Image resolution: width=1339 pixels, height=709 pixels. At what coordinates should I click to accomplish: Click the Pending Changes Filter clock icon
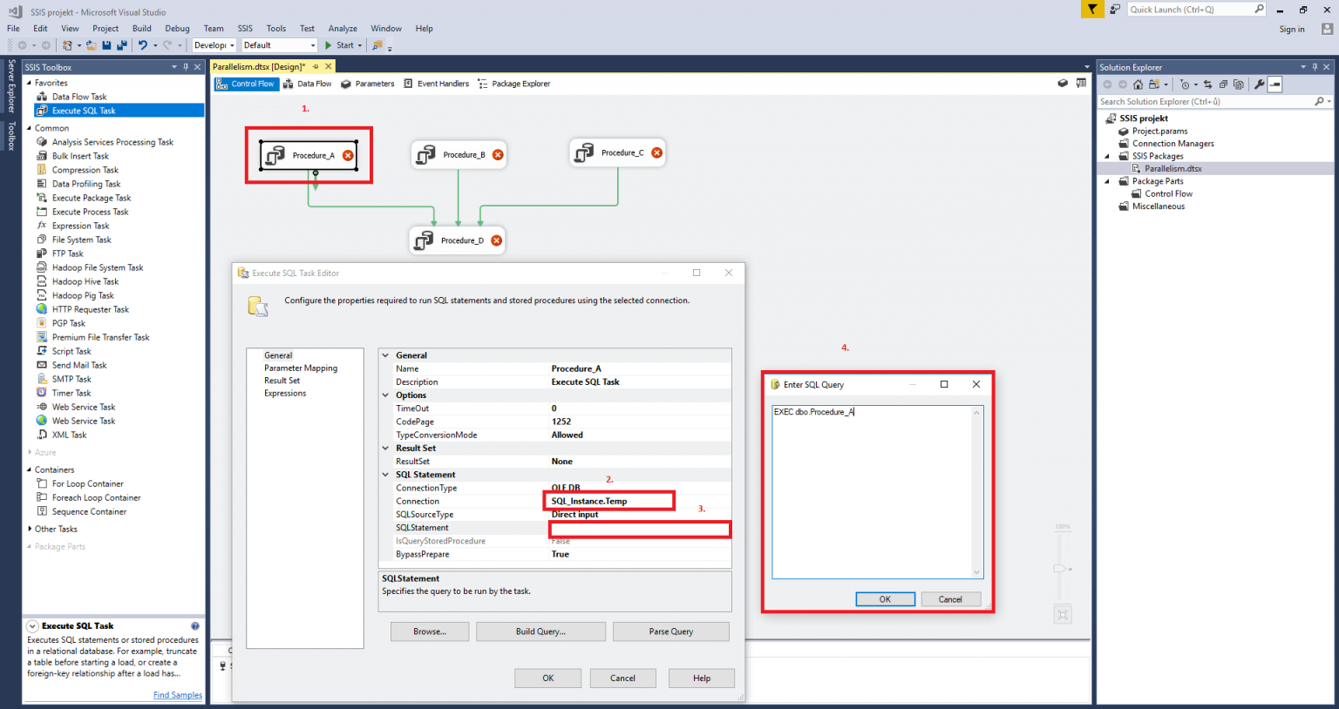[x=1184, y=84]
